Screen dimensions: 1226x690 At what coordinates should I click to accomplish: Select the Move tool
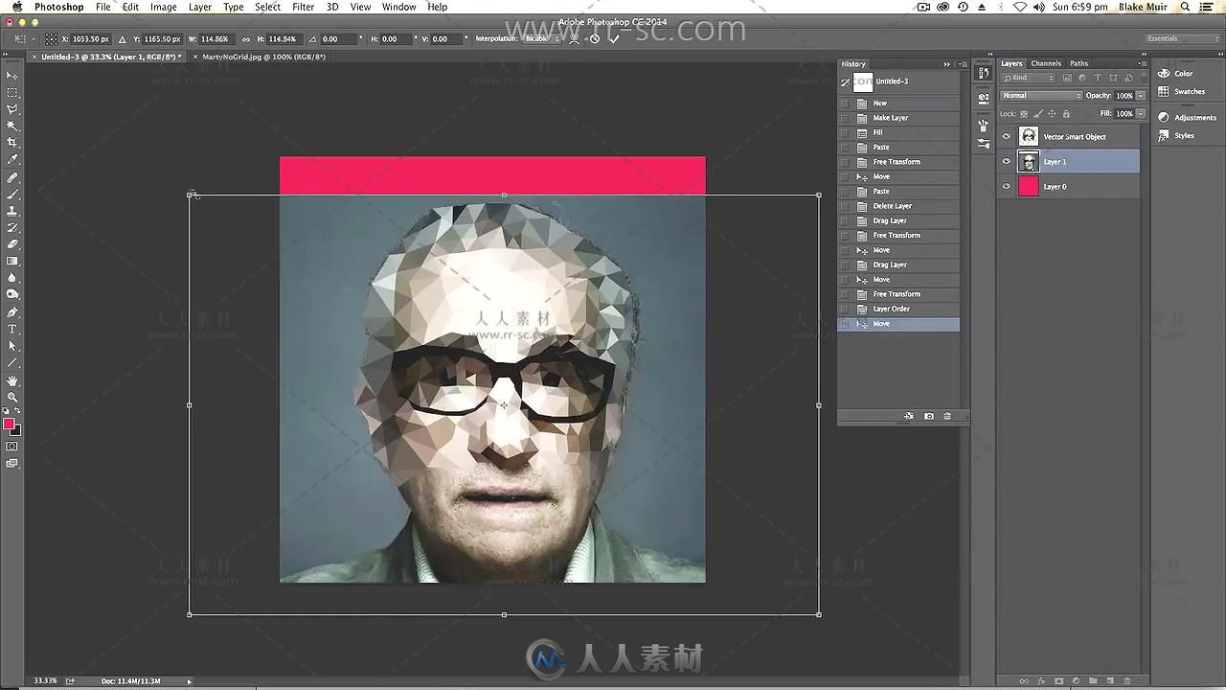point(12,76)
